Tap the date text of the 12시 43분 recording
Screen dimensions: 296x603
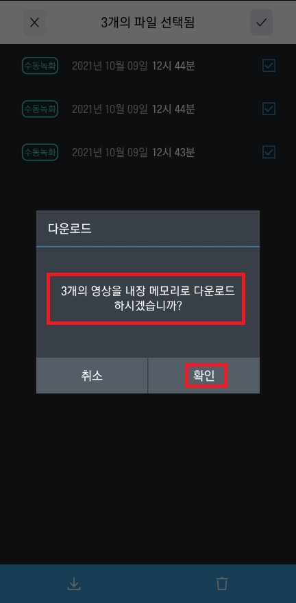click(110, 153)
